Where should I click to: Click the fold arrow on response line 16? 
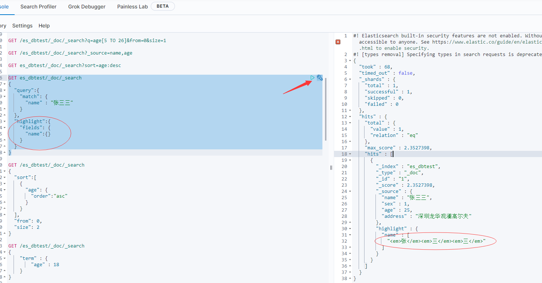[350, 142]
